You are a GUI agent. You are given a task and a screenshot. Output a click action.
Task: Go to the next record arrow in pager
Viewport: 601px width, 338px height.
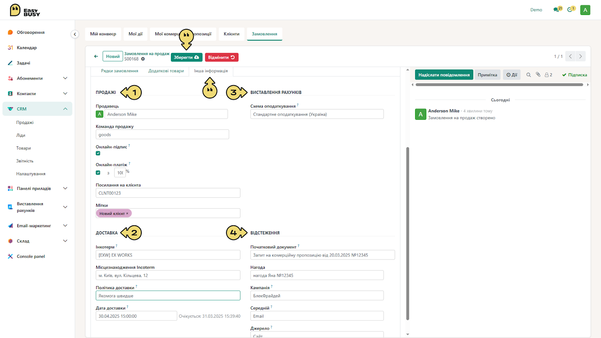(580, 56)
